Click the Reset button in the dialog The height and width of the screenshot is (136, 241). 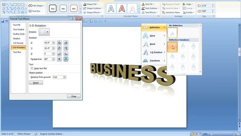pos(36,83)
